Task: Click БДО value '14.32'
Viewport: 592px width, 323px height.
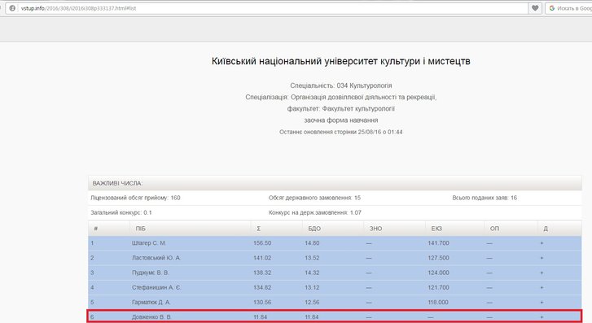Action: (x=312, y=273)
